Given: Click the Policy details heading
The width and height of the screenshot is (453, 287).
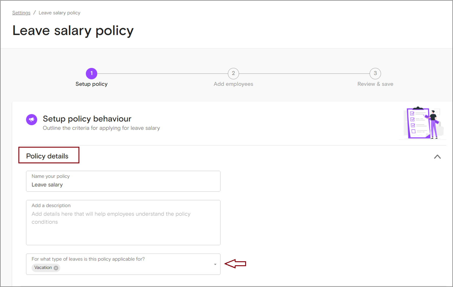Looking at the screenshot, I should (x=47, y=156).
